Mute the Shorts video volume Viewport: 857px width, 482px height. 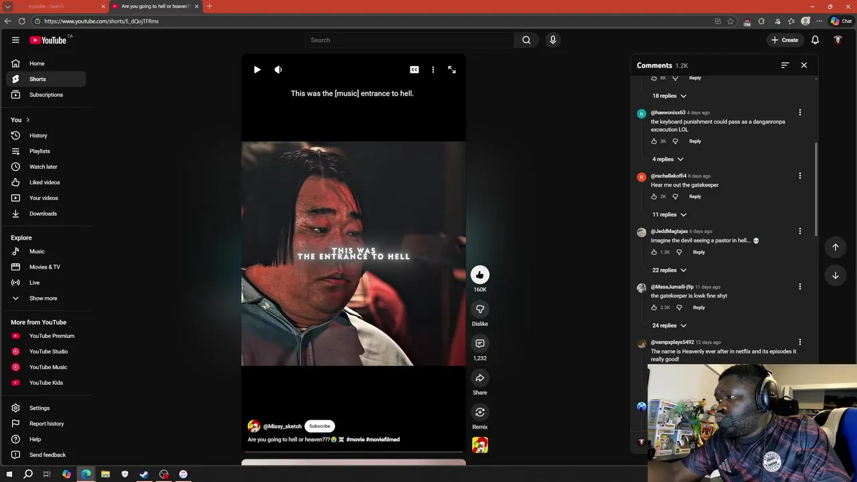click(x=279, y=70)
